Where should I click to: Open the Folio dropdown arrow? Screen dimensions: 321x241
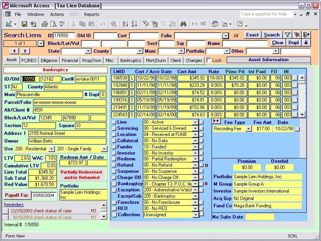[226, 36]
